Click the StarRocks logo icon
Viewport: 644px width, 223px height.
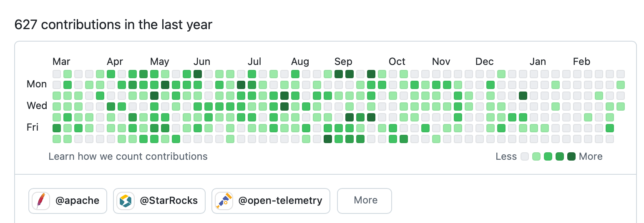click(125, 201)
